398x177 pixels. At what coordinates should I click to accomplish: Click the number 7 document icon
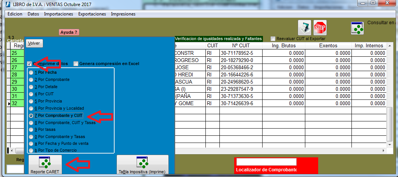click(304, 27)
